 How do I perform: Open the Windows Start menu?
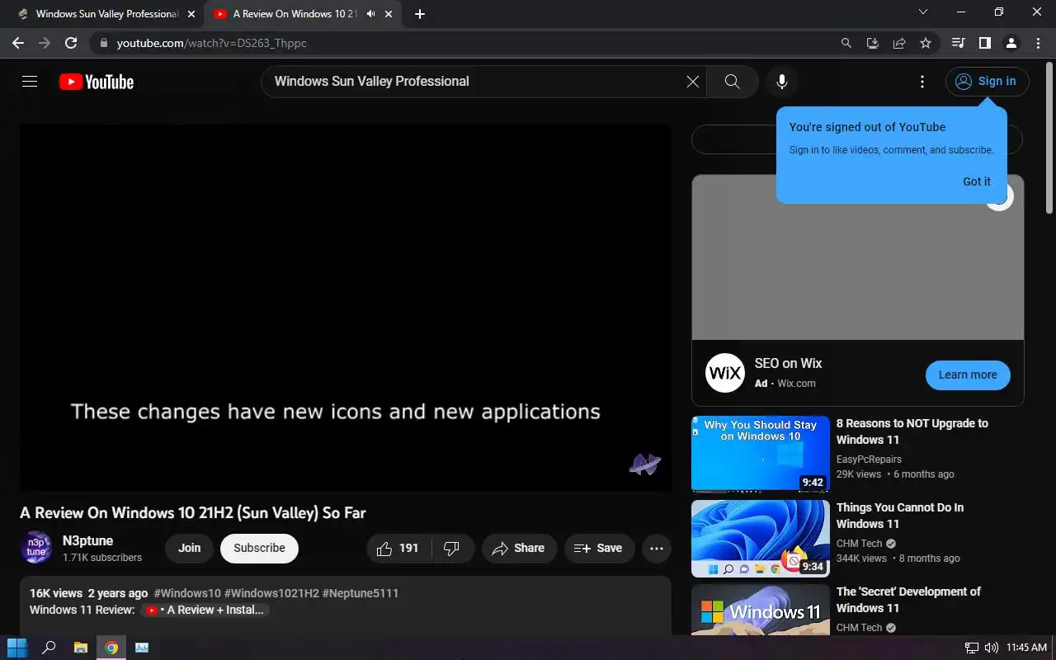coord(17,648)
